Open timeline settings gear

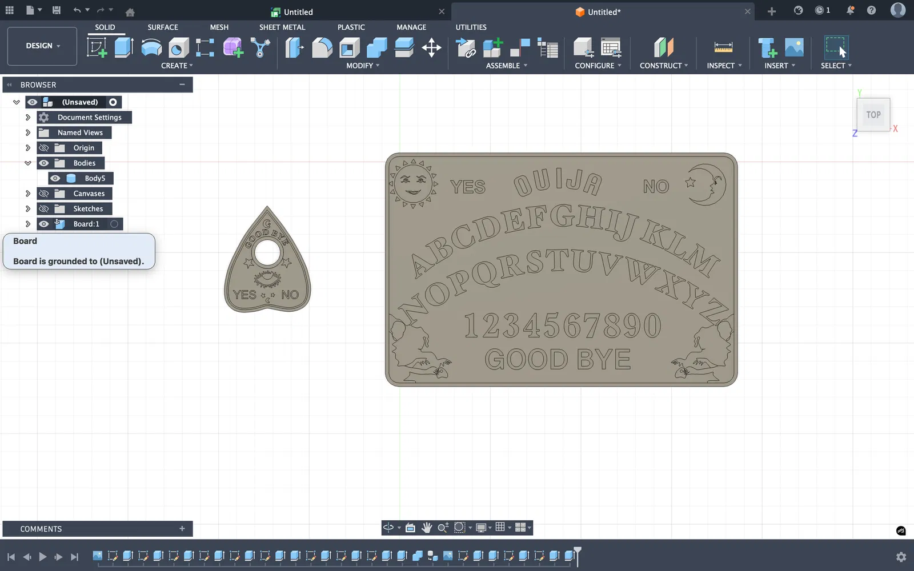pos(901,557)
